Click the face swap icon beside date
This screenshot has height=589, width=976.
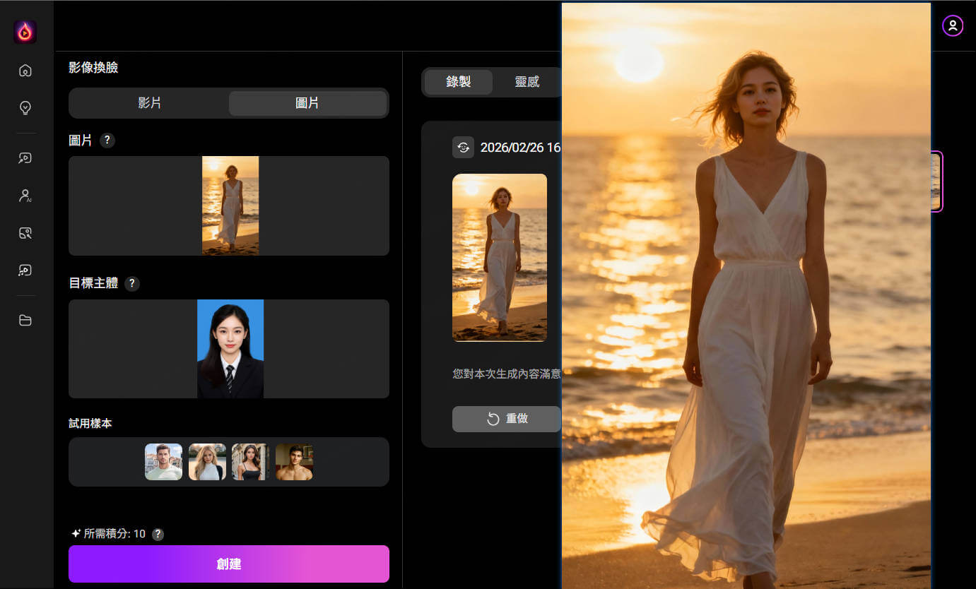coord(463,147)
